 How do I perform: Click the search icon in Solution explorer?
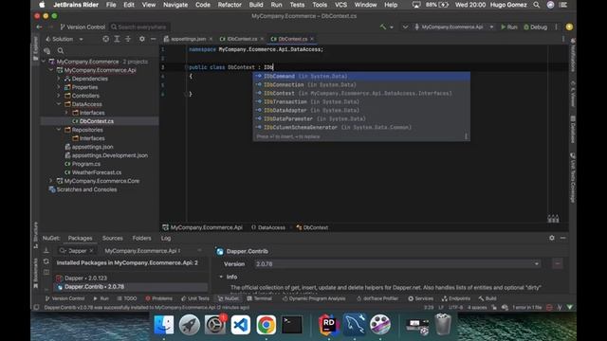pos(61,50)
